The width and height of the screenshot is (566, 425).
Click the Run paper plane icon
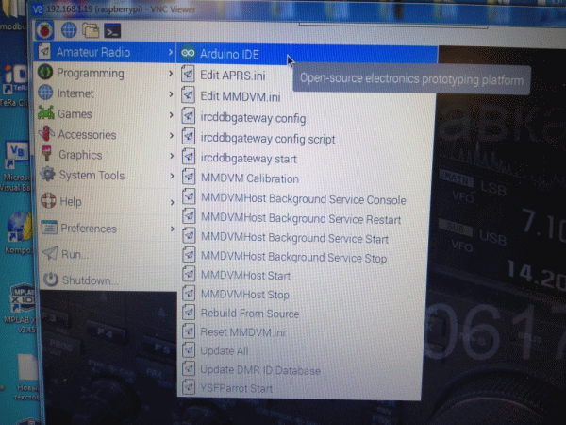[x=50, y=253]
